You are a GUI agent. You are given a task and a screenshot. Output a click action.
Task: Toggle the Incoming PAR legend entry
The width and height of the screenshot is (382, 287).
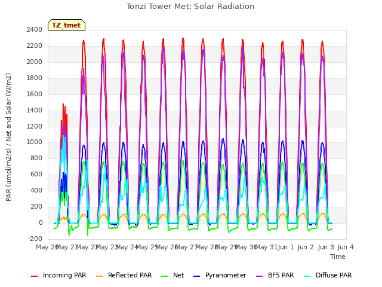click(x=58, y=275)
